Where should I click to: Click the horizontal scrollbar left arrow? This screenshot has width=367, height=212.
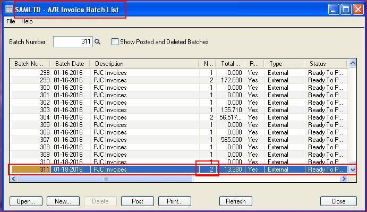13,179
